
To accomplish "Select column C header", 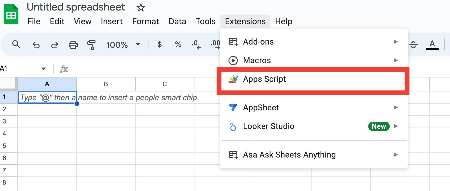I will 164,84.
